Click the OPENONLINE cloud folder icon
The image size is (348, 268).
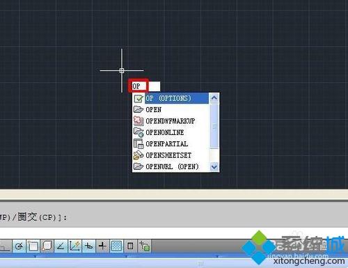(139, 132)
